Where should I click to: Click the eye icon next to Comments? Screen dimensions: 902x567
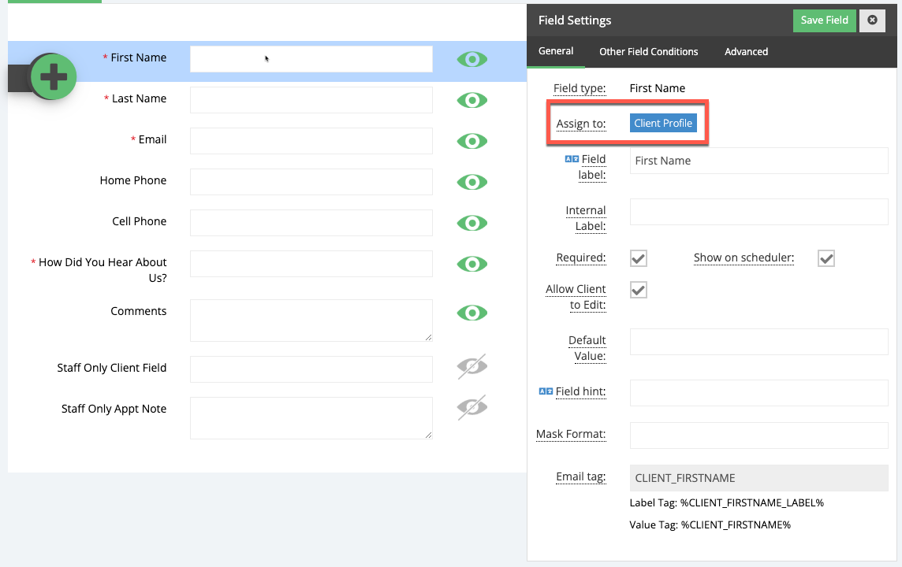pos(471,313)
